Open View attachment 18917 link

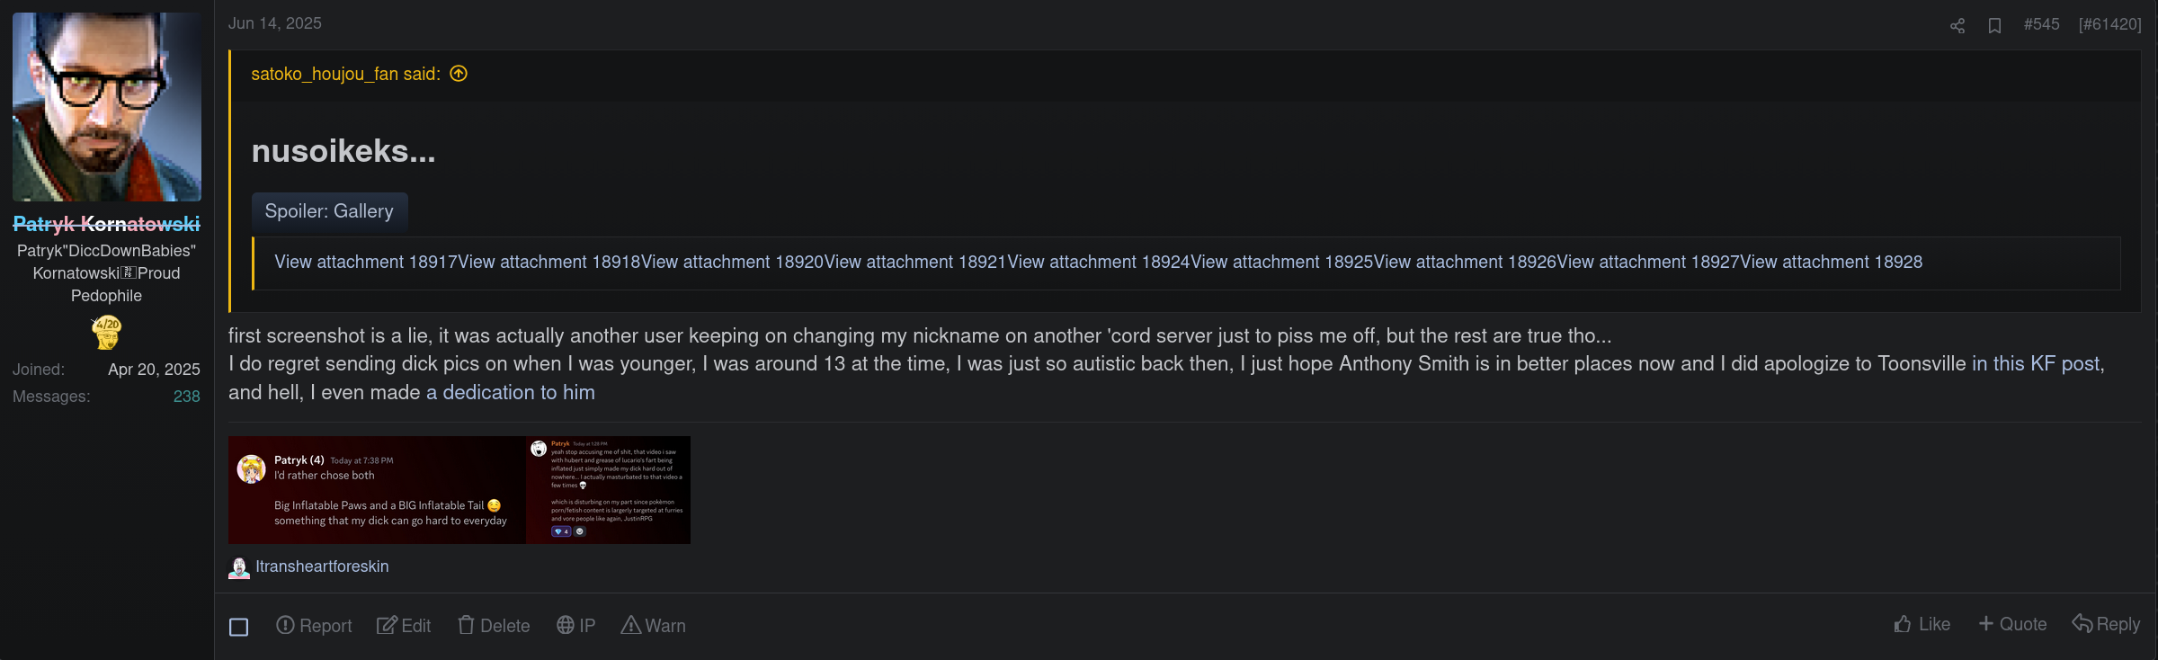(366, 262)
